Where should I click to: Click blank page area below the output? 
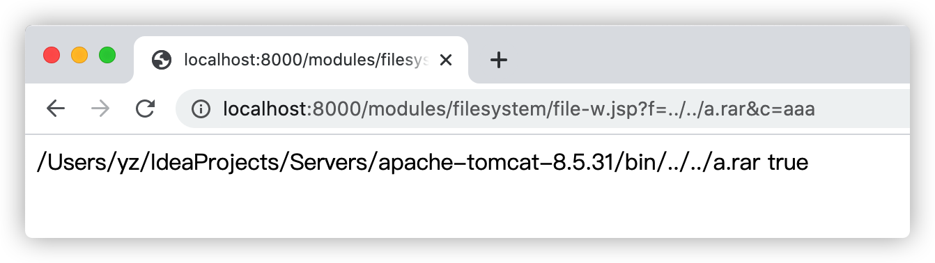(467, 209)
